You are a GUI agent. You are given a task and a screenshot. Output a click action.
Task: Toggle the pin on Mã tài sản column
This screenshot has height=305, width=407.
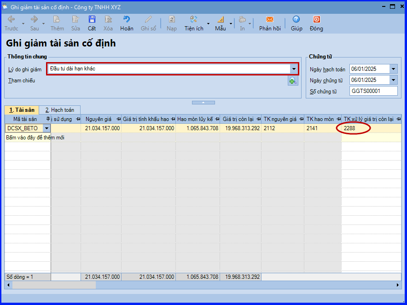48,119
